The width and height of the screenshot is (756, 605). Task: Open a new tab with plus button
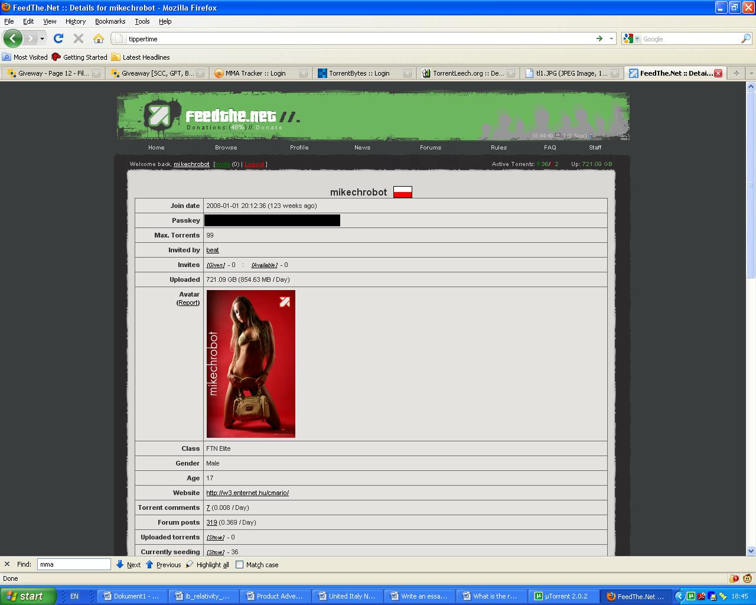coord(736,73)
